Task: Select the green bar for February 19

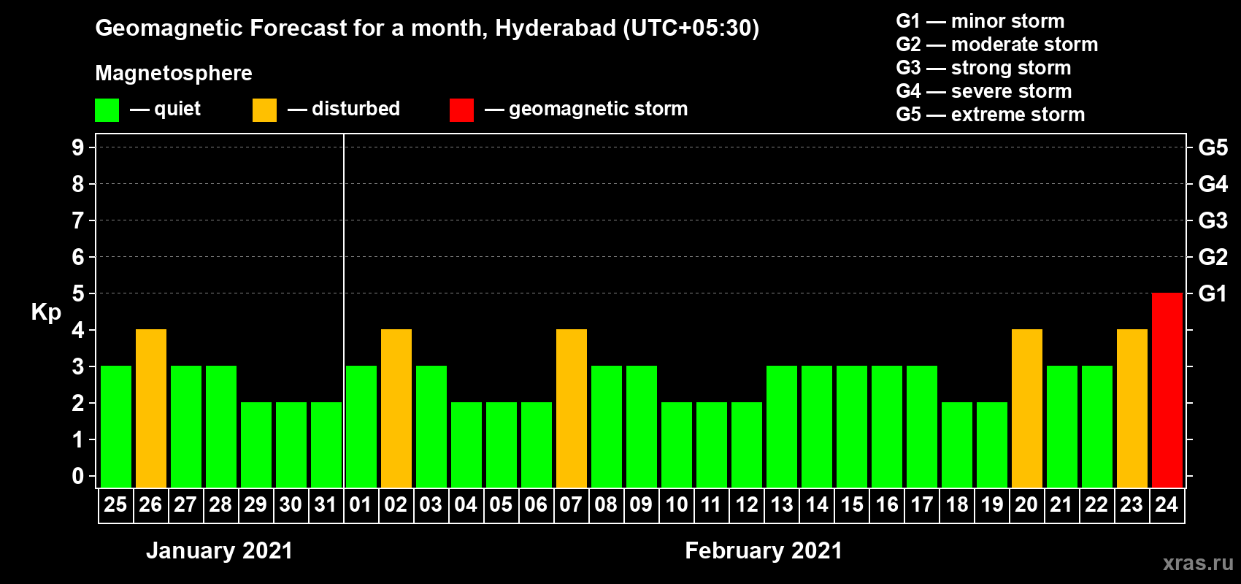Action: (x=992, y=445)
